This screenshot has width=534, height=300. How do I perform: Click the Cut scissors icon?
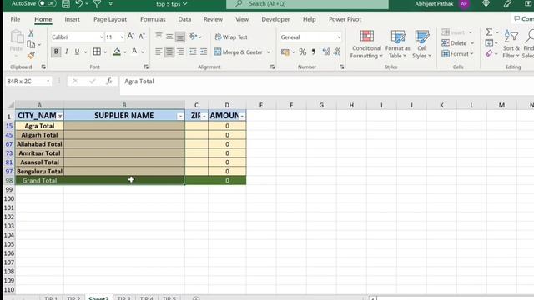31,33
